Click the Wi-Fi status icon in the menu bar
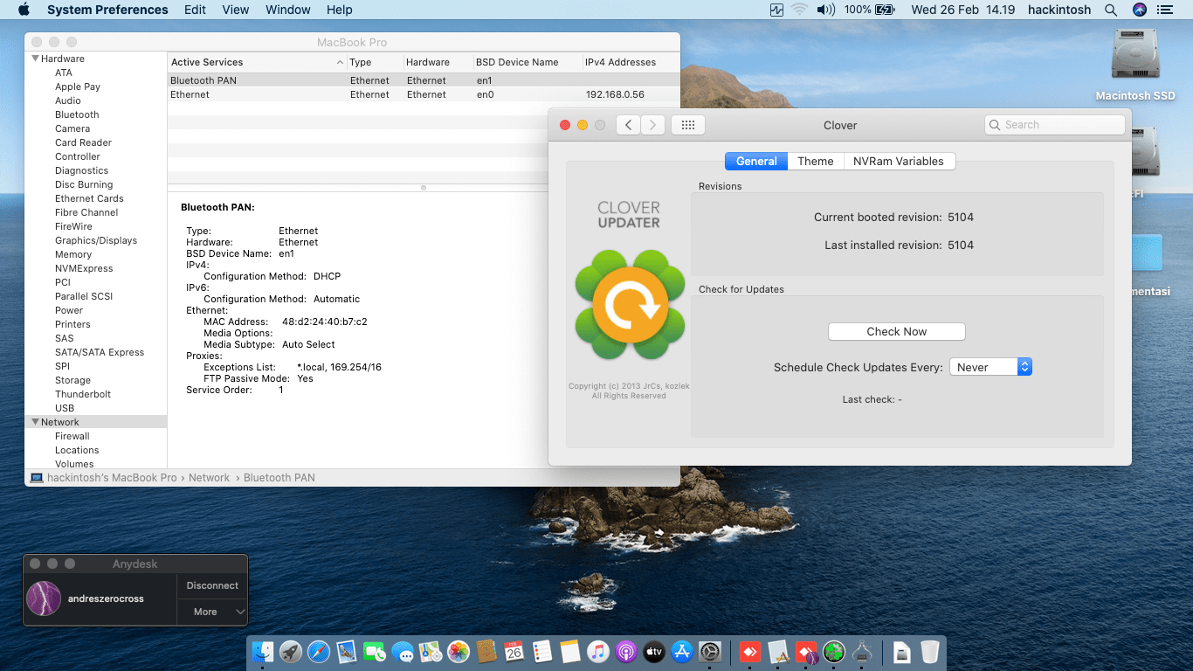This screenshot has height=671, width=1193. 799,10
